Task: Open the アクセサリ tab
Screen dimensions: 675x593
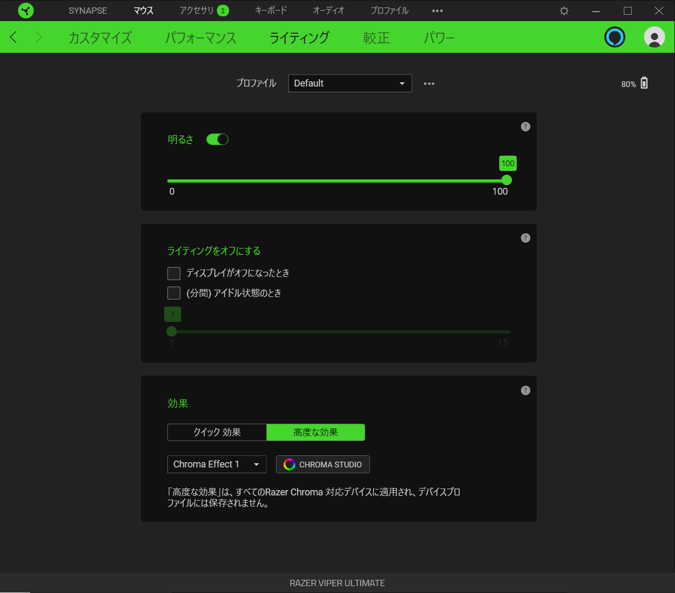Action: [196, 11]
